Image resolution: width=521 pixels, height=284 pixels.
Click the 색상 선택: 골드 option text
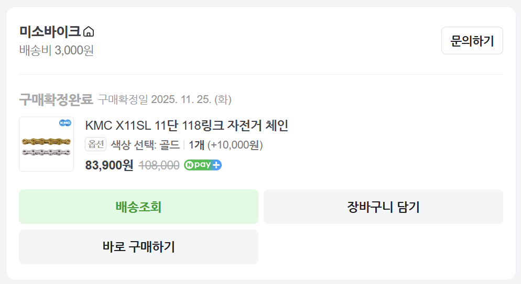pyautogui.click(x=145, y=144)
